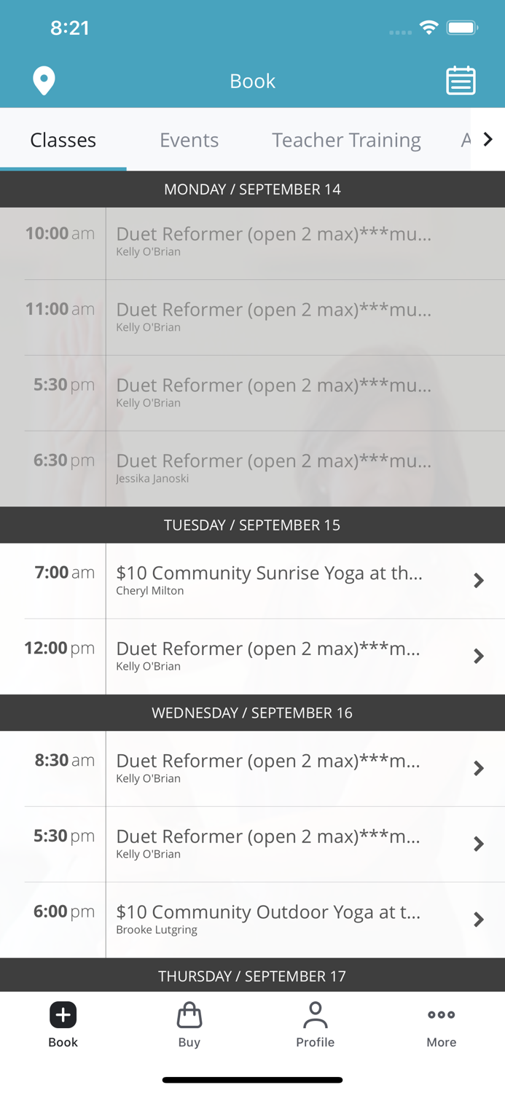The width and height of the screenshot is (505, 1093).
Task: Tap the Book plus icon
Action: click(63, 1015)
